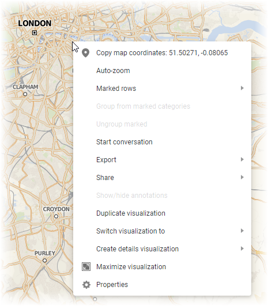The height and width of the screenshot is (306, 268).
Task: Click the Croydon town circle marker
Action: click(56, 216)
